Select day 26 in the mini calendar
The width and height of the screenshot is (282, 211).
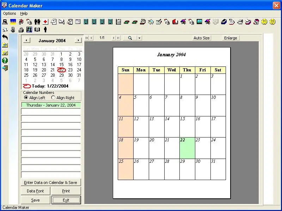35,75
